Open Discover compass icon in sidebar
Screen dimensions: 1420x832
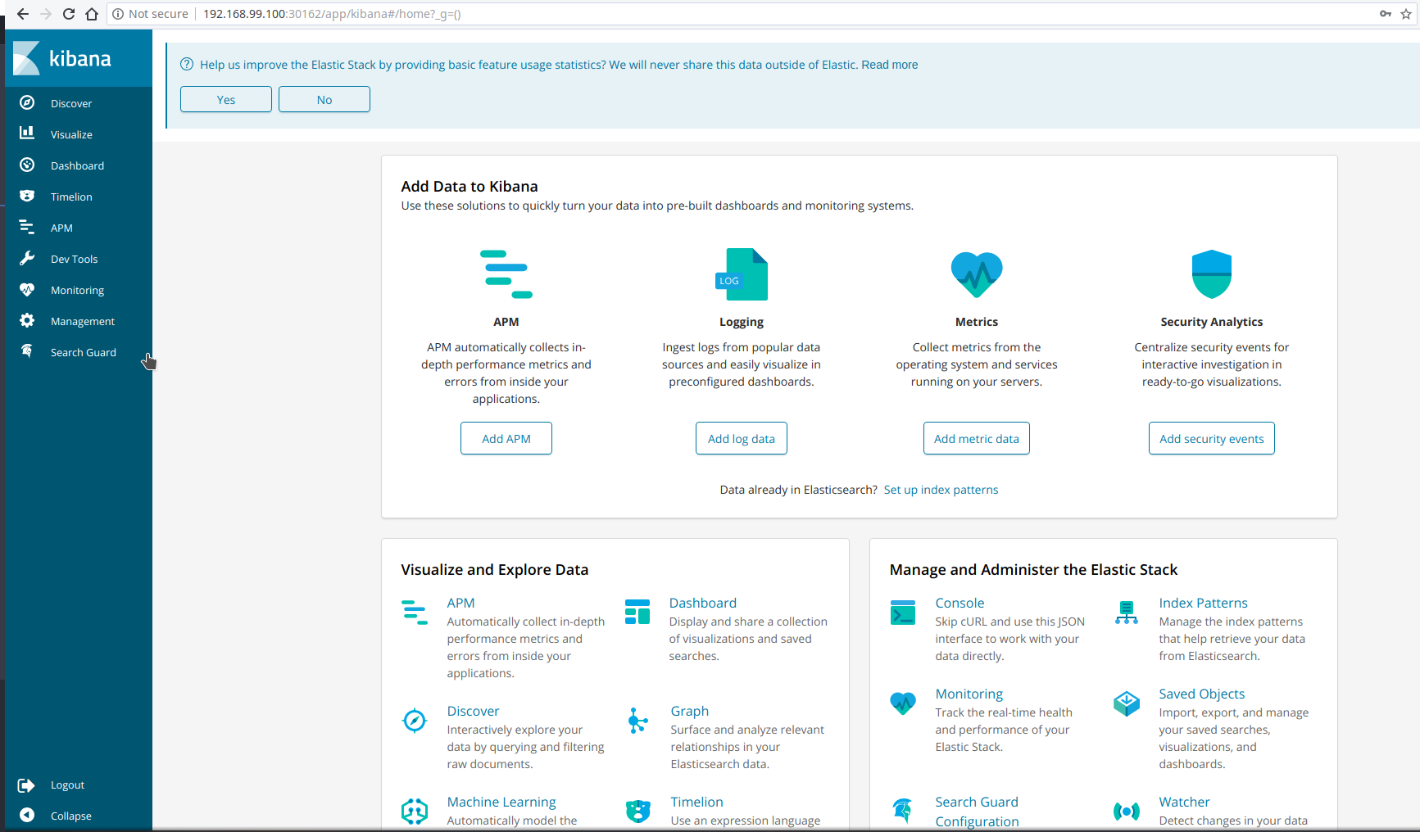27,103
